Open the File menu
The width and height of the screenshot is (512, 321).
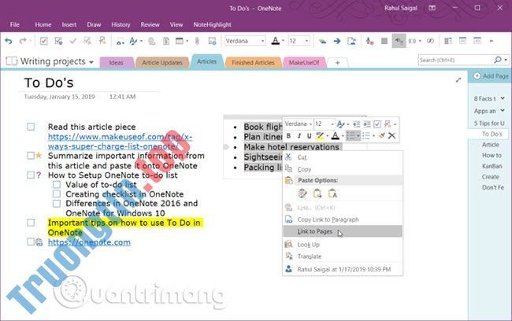tap(15, 24)
